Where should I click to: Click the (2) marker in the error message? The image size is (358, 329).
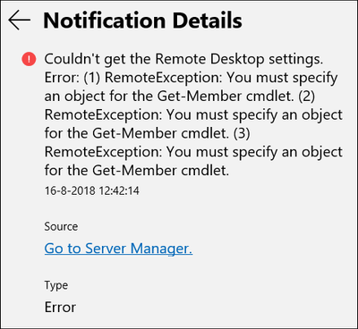coord(305,97)
